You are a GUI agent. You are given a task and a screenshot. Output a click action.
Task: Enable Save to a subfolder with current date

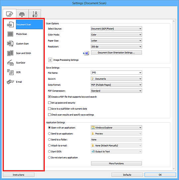click(x=49, y=109)
